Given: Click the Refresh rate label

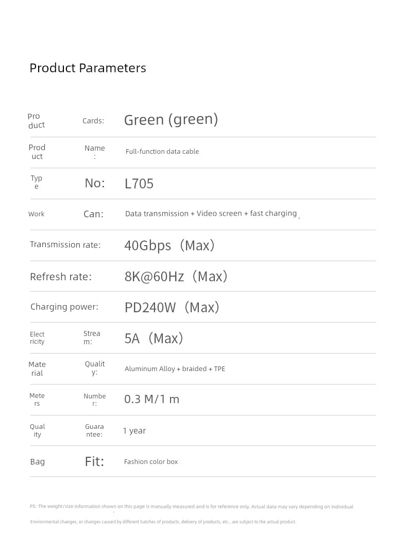Looking at the screenshot, I should click(61, 277).
